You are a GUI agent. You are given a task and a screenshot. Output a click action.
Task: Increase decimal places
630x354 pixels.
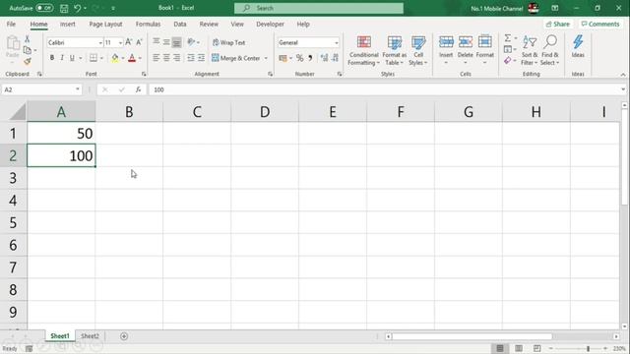pyautogui.click(x=324, y=58)
